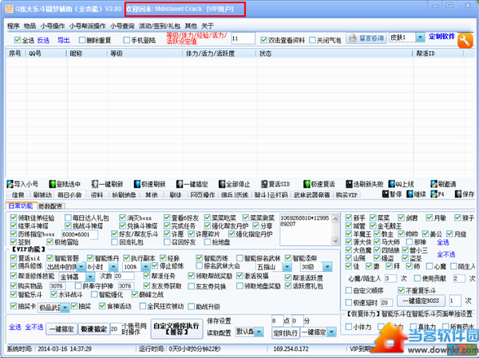This screenshot has width=479, height=358.
Task: Click the F4 shortcut icon
Action: pos(433,194)
